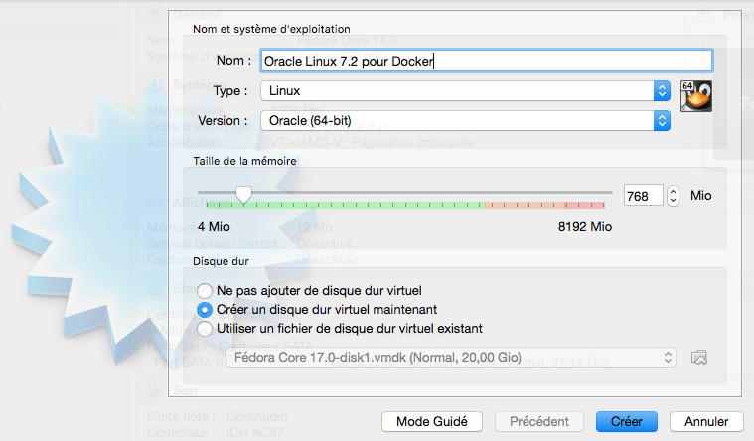The height and width of the screenshot is (441, 754).
Task: Expand the Version dropdown showing Oracle (64-bit)
Action: click(465, 120)
